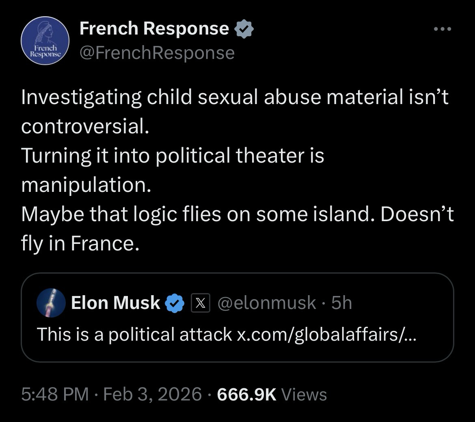
Task: Click the X affiliation badge beside Elon Musk
Action: [x=201, y=303]
